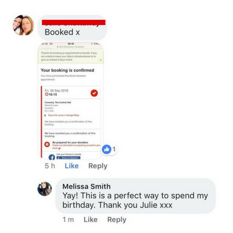Click the '5 h' comment timestamp
This screenshot has width=233, height=233.
(x=50, y=166)
